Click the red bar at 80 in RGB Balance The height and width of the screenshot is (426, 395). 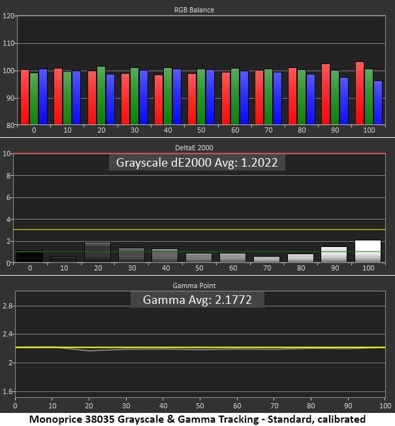coord(292,96)
